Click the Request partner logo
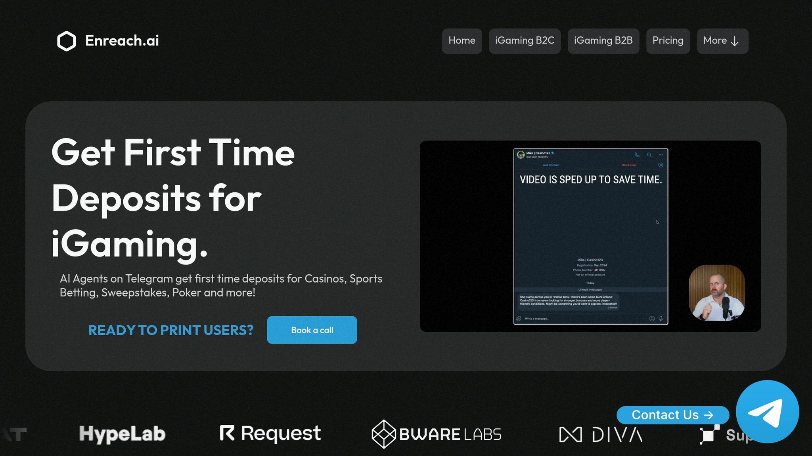Image resolution: width=812 pixels, height=456 pixels. coord(270,433)
